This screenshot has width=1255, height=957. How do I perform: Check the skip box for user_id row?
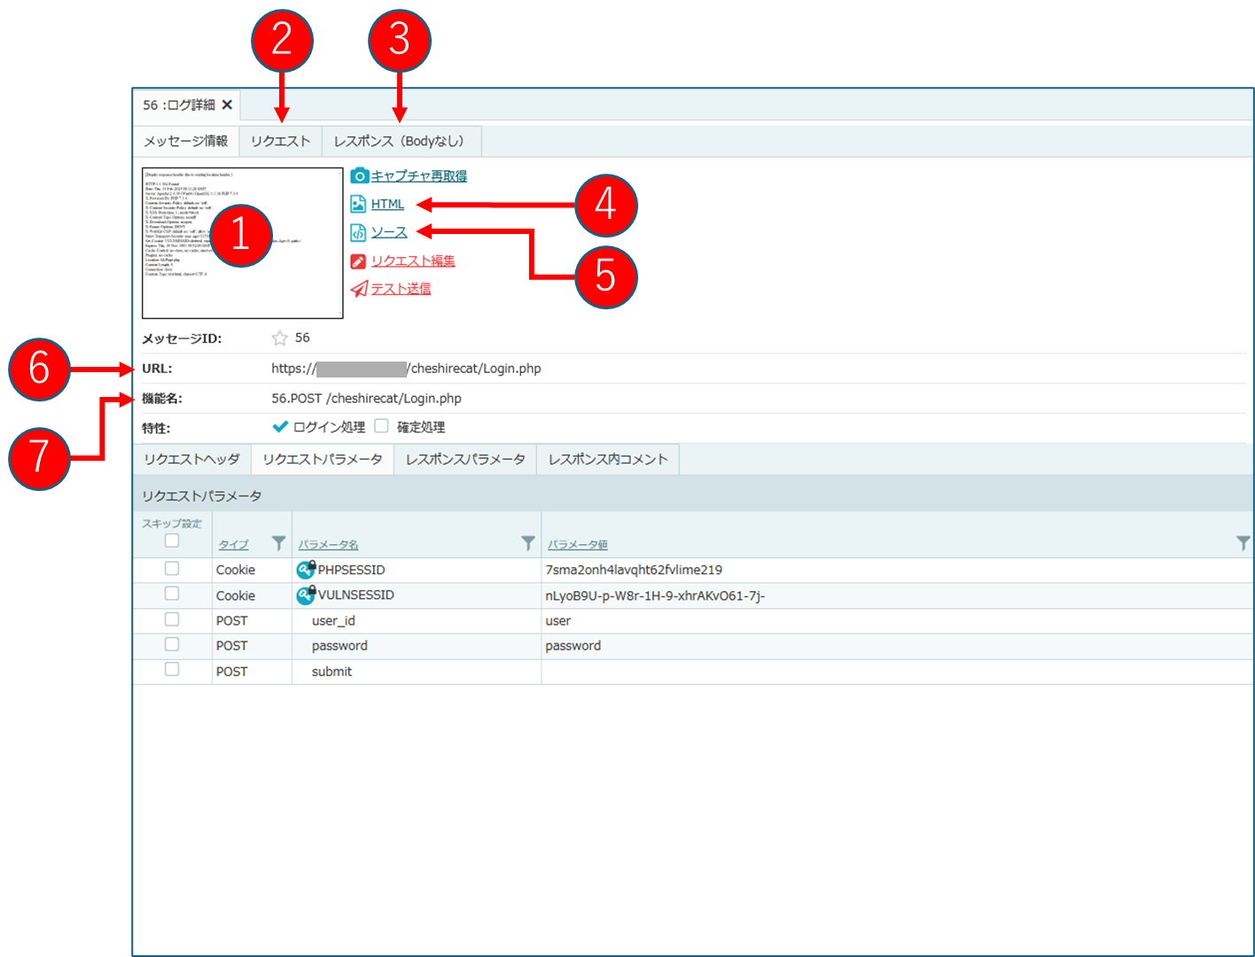[172, 619]
